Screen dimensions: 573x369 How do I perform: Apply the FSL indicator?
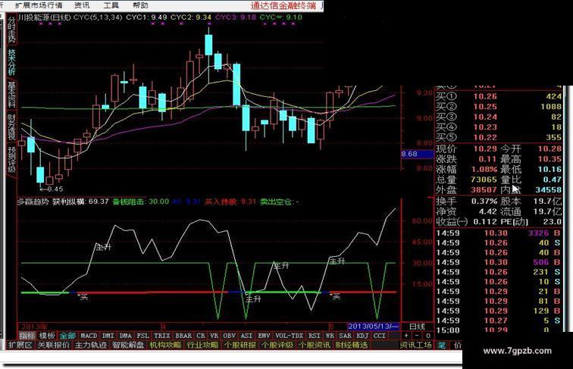(x=143, y=336)
